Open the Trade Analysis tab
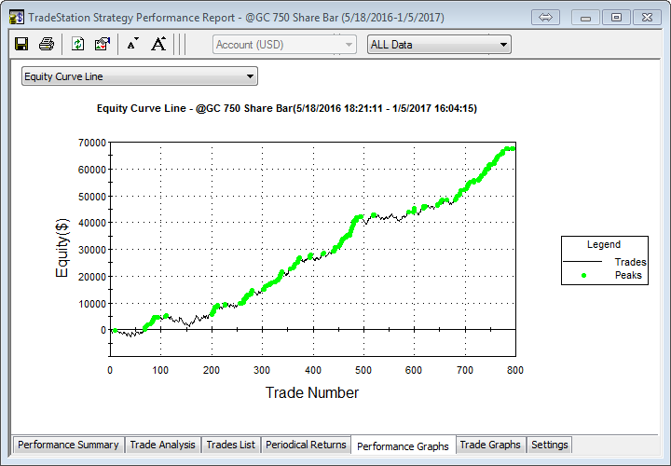The image size is (671, 466). click(162, 445)
